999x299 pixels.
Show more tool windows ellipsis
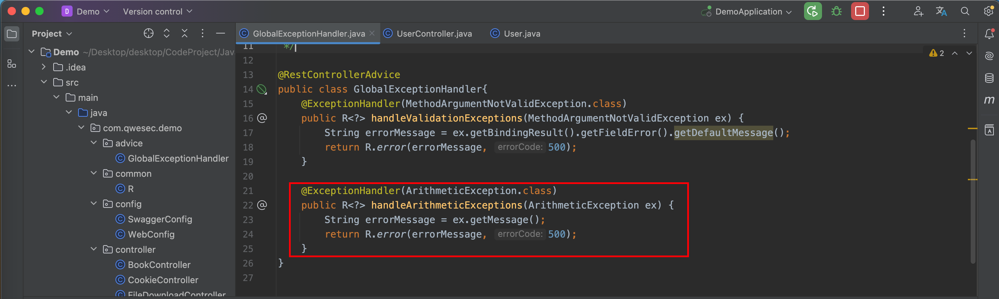12,85
